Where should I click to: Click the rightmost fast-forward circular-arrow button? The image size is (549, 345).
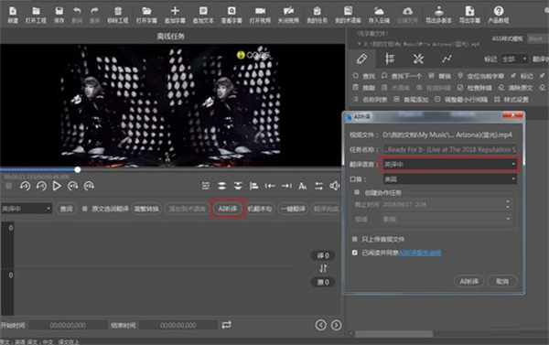89,186
